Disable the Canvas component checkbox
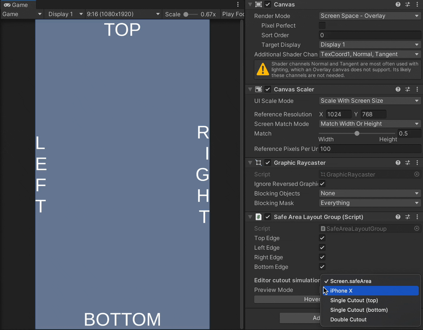Screen dimensions: 423x330 (267, 4)
